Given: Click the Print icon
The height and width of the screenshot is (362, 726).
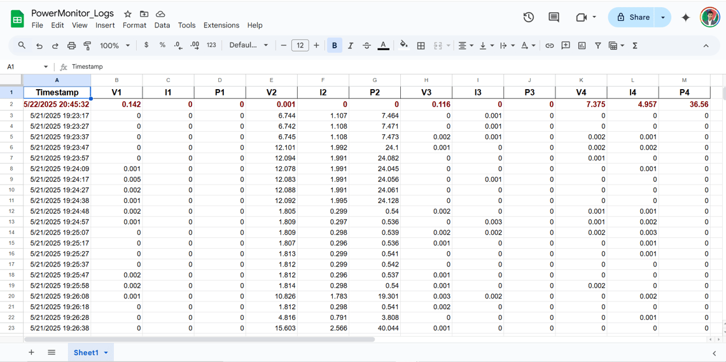Looking at the screenshot, I should [71, 45].
